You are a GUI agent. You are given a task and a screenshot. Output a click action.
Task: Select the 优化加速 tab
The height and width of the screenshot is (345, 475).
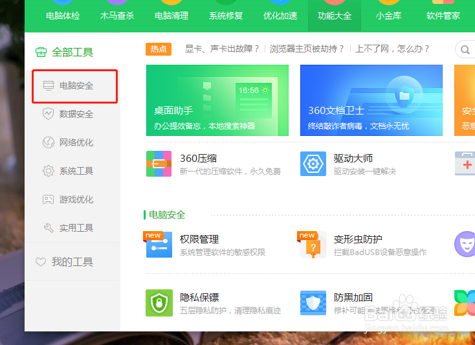pyautogui.click(x=280, y=16)
